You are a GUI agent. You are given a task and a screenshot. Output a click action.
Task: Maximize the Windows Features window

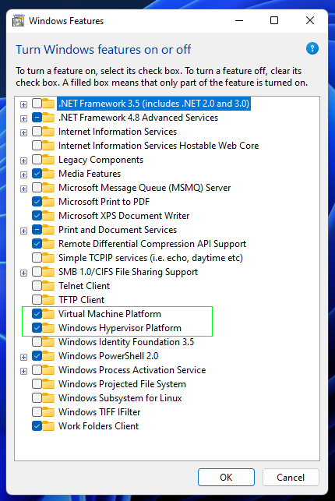(274, 20)
